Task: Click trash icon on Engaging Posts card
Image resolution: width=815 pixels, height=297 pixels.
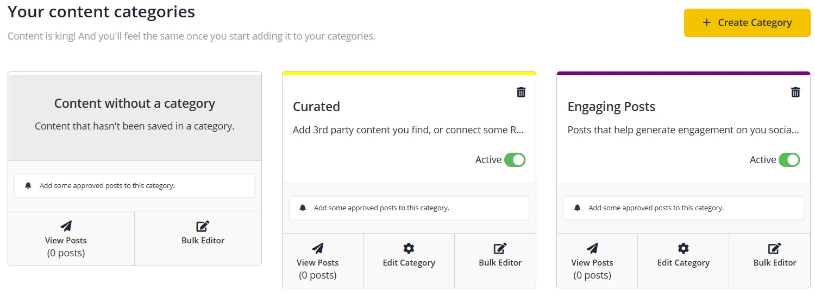Action: point(795,92)
